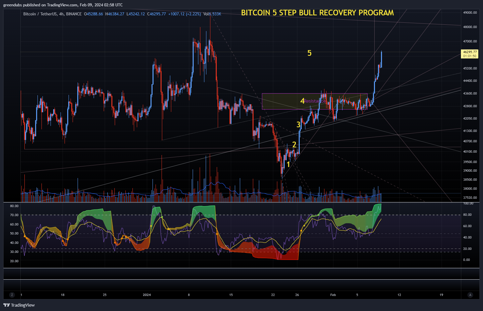This screenshot has height=311, width=483.
Task: Click the 40100.00 price axis label
Action: 470,151
